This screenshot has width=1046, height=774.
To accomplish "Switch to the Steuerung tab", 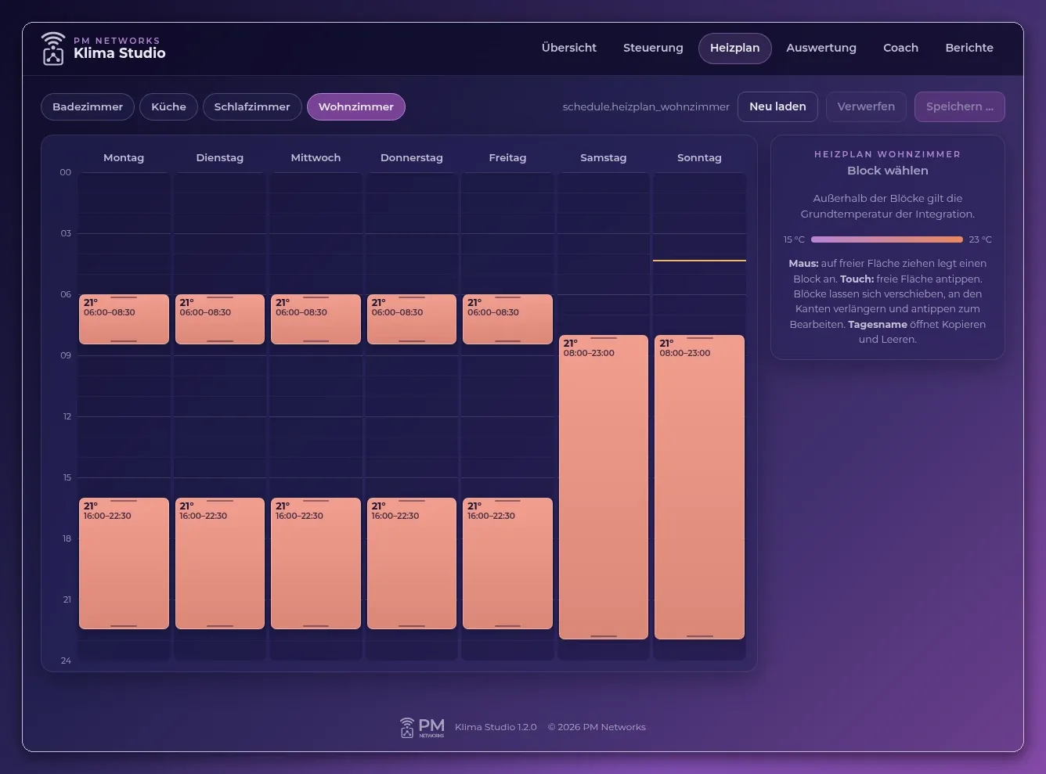I will (x=653, y=48).
